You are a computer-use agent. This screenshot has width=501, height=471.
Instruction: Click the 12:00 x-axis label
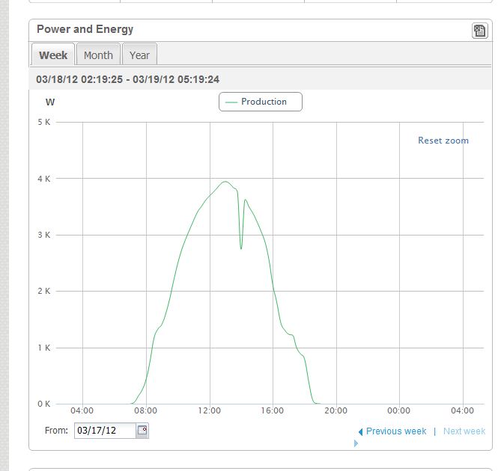coord(209,410)
